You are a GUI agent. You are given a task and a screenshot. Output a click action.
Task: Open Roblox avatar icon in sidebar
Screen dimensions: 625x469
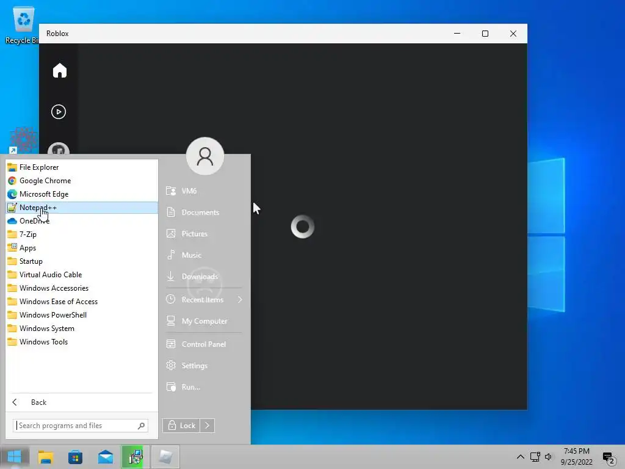click(59, 148)
